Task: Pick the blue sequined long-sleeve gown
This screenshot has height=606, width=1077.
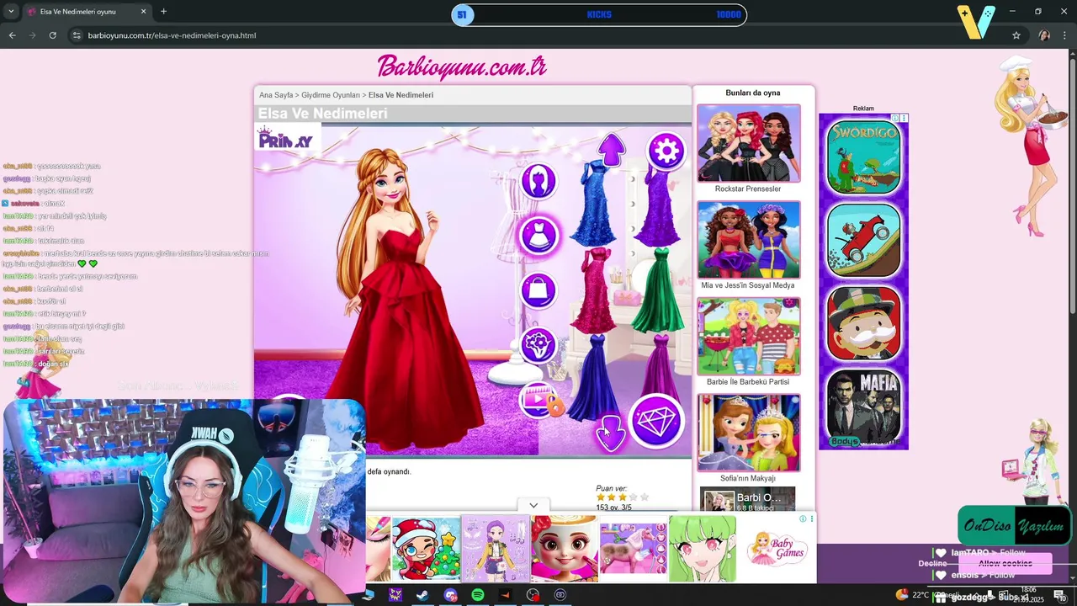Action: pyautogui.click(x=594, y=202)
